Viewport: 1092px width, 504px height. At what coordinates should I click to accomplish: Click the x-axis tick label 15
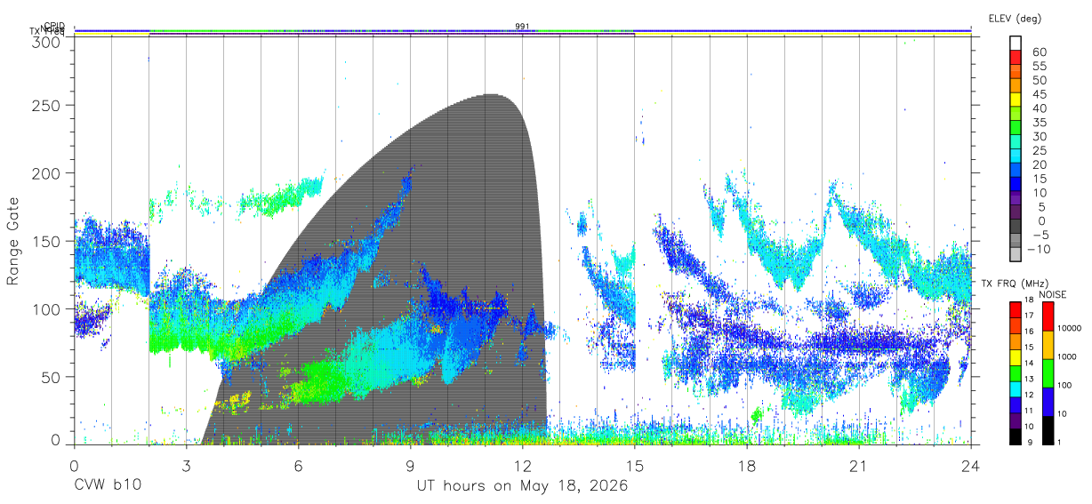[635, 466]
